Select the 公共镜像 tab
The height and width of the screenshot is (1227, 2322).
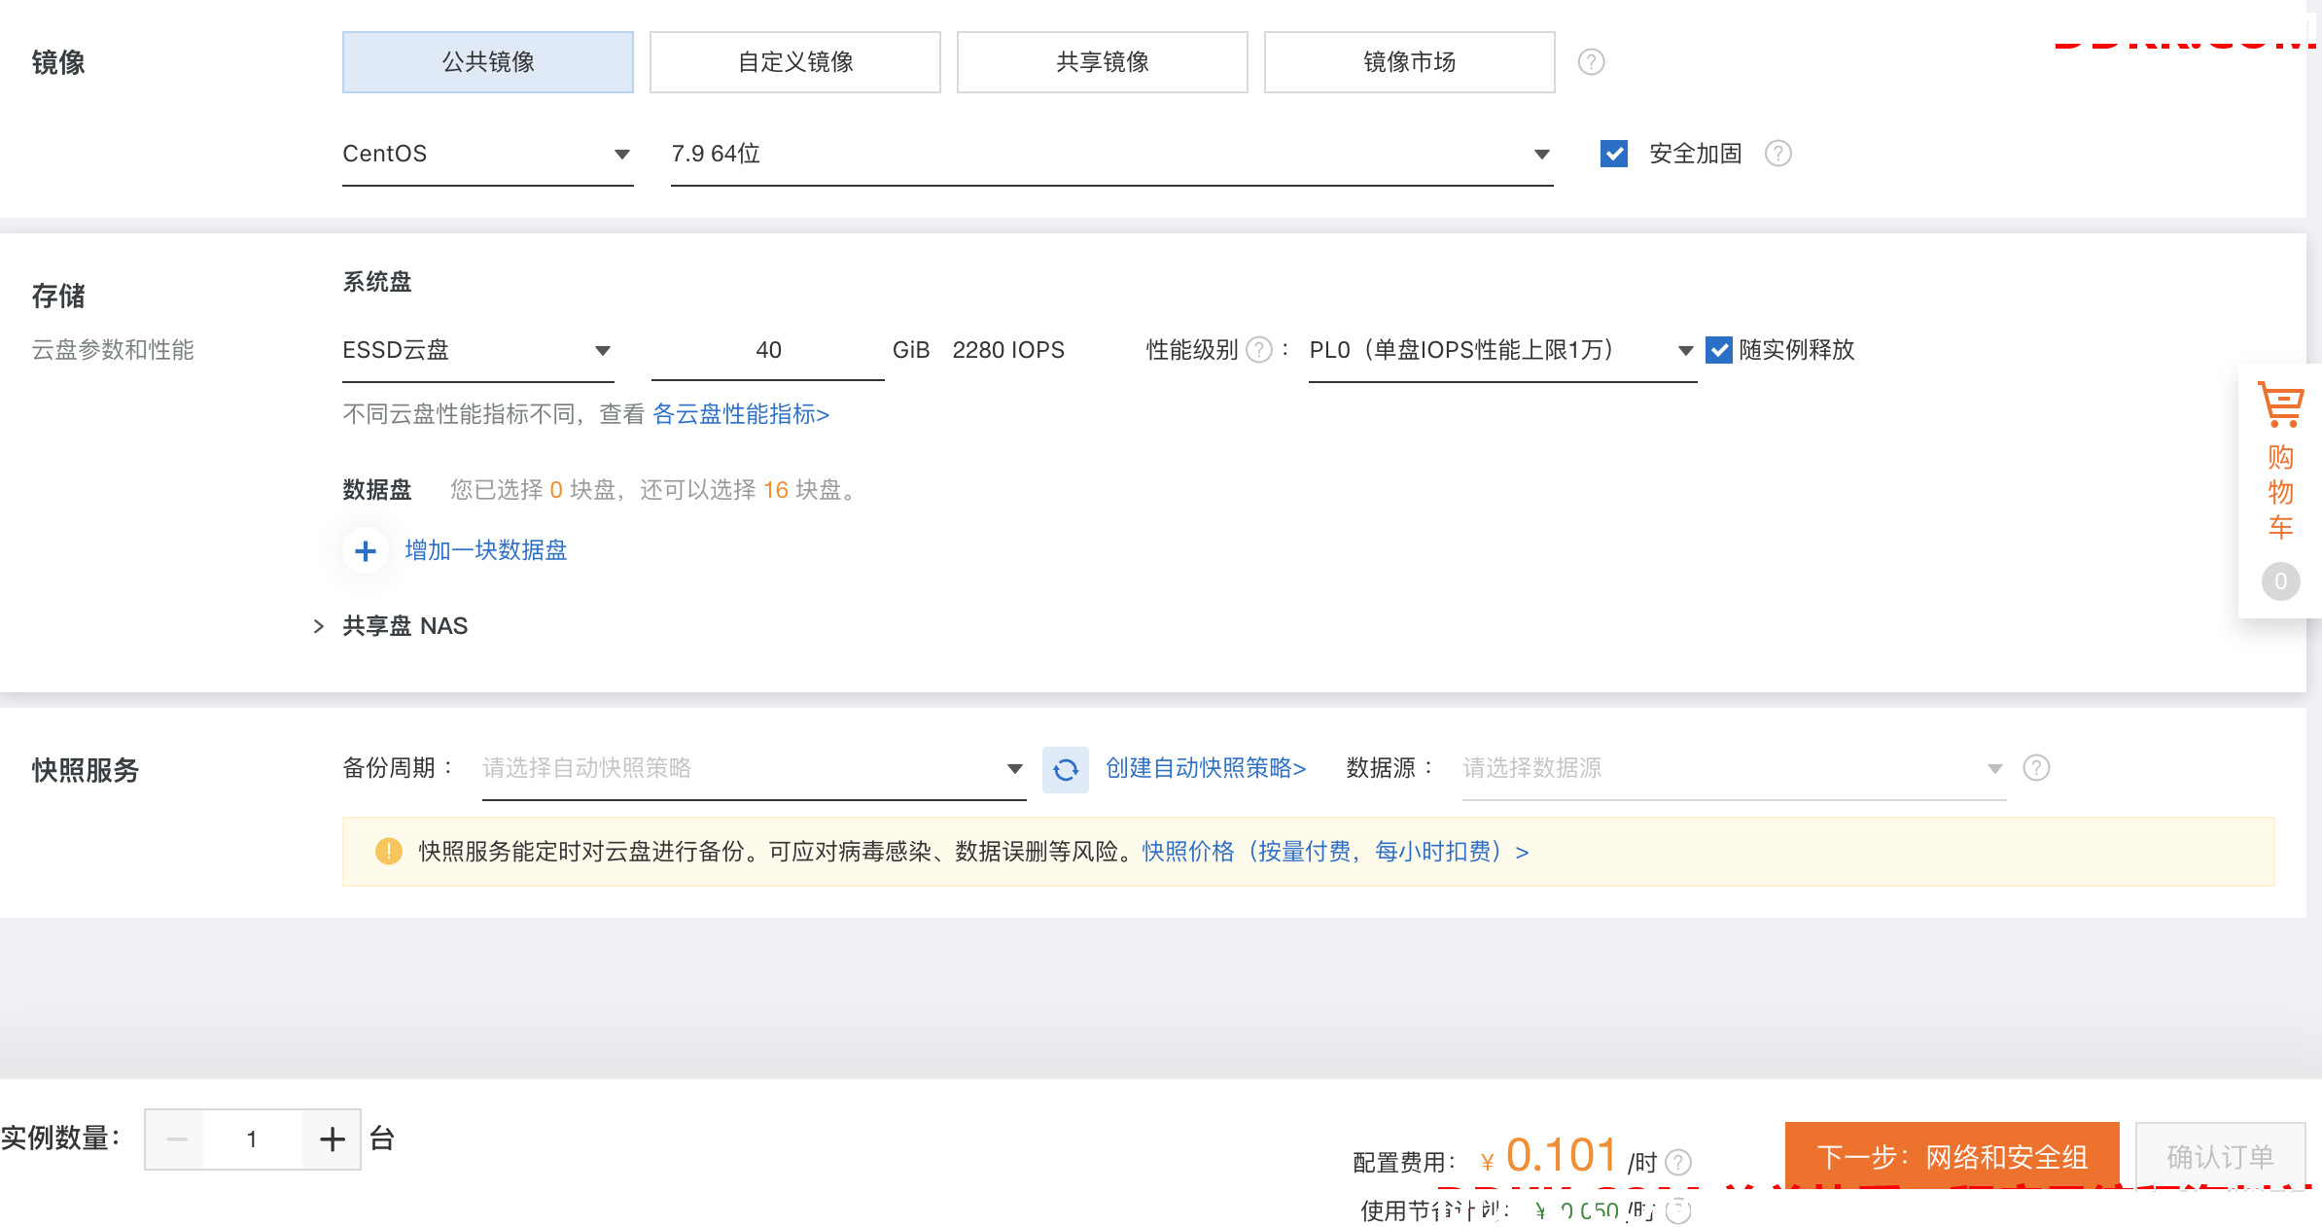[x=488, y=62]
